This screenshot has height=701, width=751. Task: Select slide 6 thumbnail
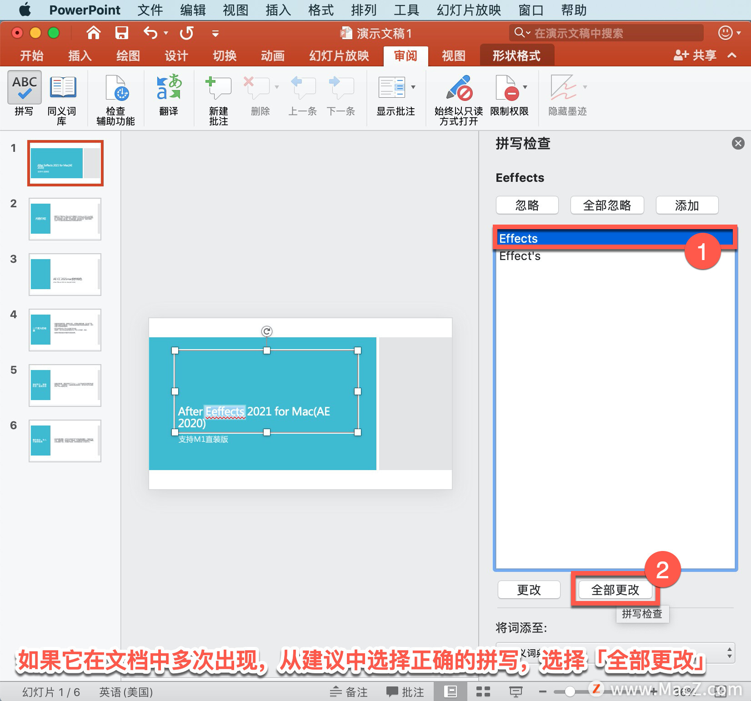click(x=65, y=441)
